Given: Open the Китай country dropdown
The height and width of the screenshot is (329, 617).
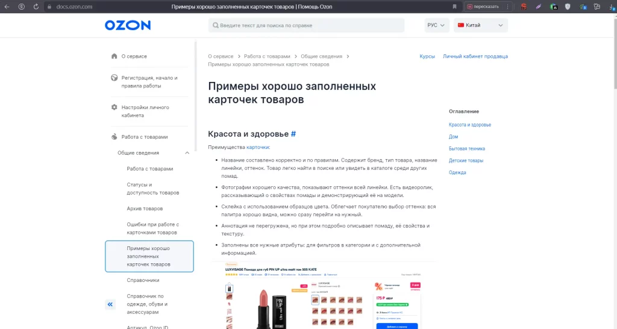Looking at the screenshot, I should pyautogui.click(x=480, y=25).
